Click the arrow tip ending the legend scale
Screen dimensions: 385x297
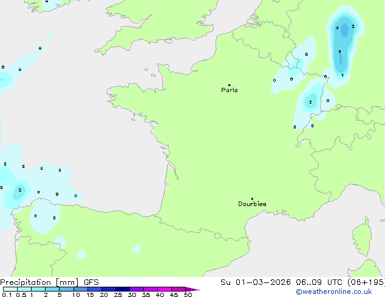pos(193,289)
